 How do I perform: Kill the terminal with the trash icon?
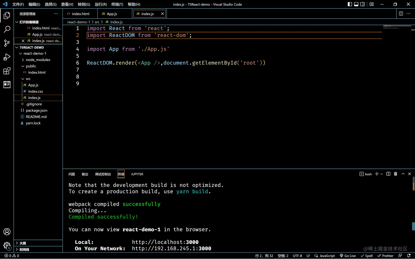[x=396, y=174]
